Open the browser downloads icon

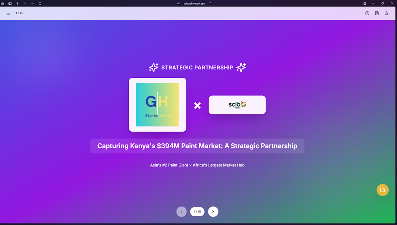17,4
